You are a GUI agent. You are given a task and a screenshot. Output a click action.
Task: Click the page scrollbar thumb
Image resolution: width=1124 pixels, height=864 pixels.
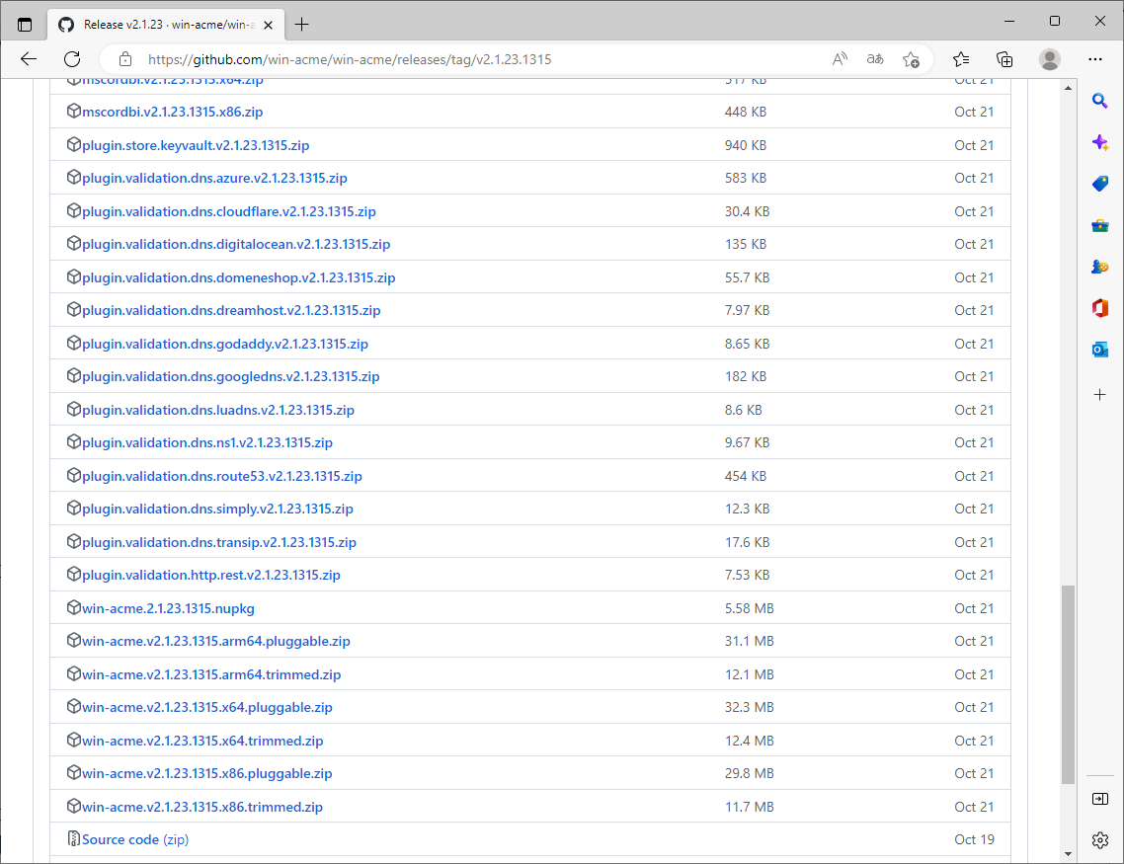(x=1068, y=684)
